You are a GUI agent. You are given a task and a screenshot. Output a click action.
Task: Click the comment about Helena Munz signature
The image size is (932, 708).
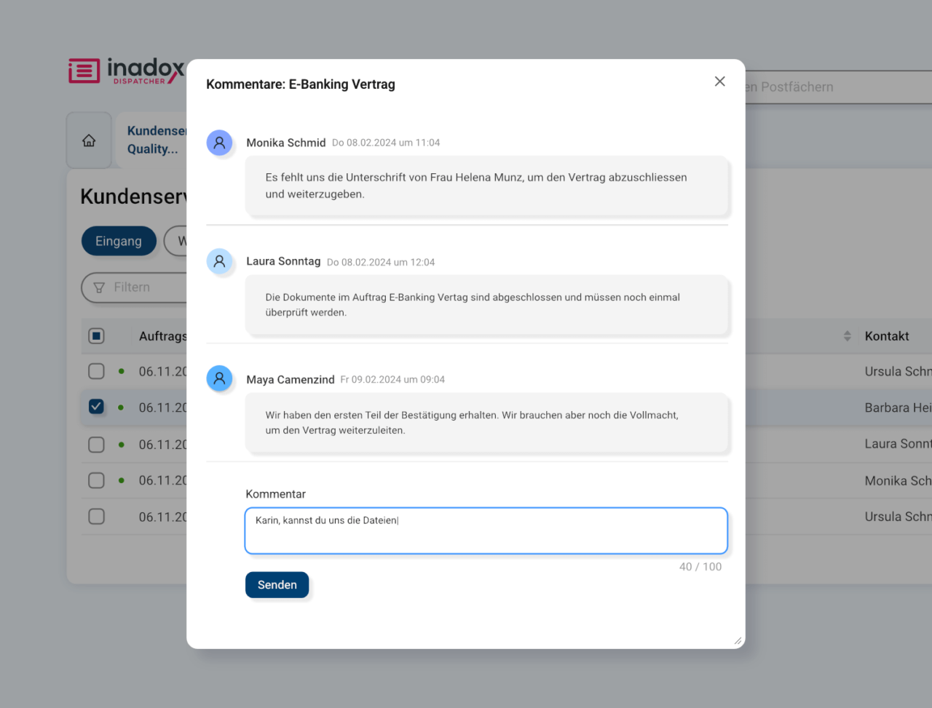(487, 186)
